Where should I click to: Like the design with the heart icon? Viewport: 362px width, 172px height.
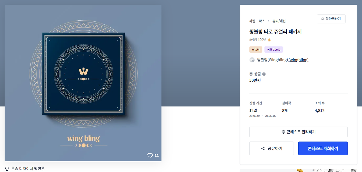point(150,155)
